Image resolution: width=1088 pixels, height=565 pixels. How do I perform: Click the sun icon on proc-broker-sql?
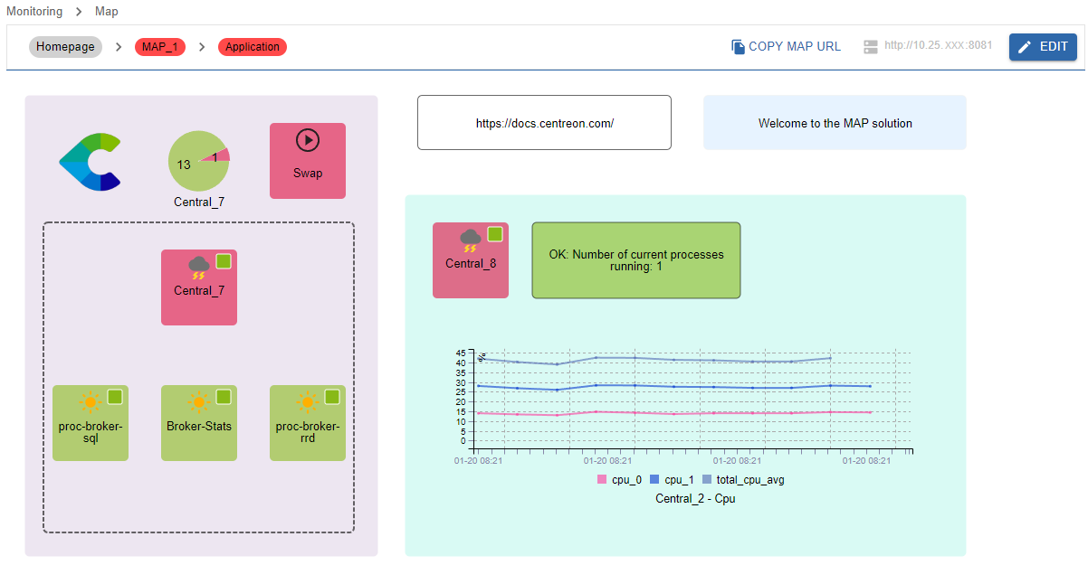89,401
